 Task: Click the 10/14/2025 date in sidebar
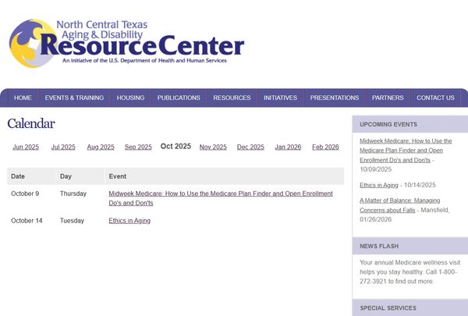pyautogui.click(x=420, y=185)
